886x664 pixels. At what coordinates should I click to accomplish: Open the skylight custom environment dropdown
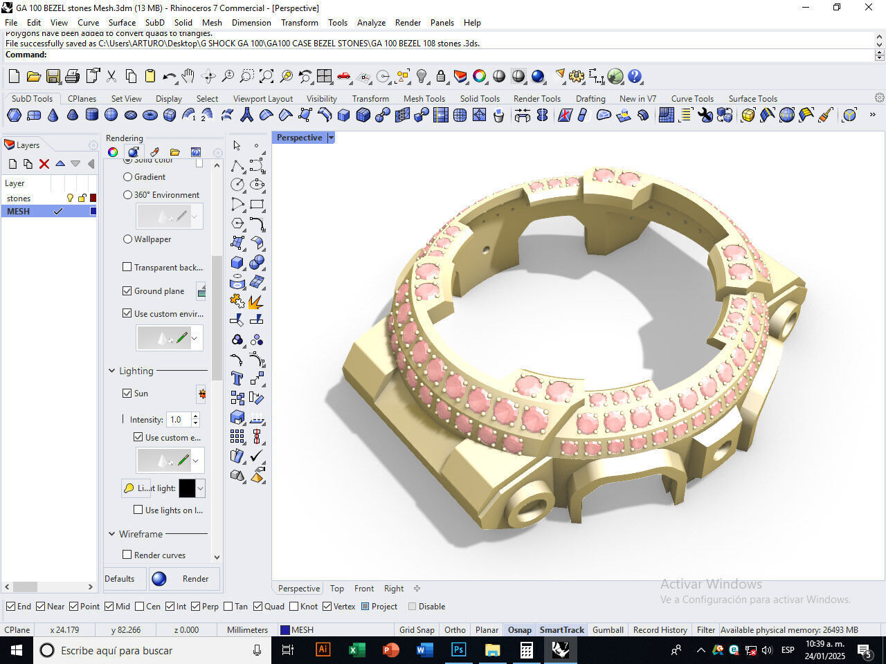click(x=195, y=460)
